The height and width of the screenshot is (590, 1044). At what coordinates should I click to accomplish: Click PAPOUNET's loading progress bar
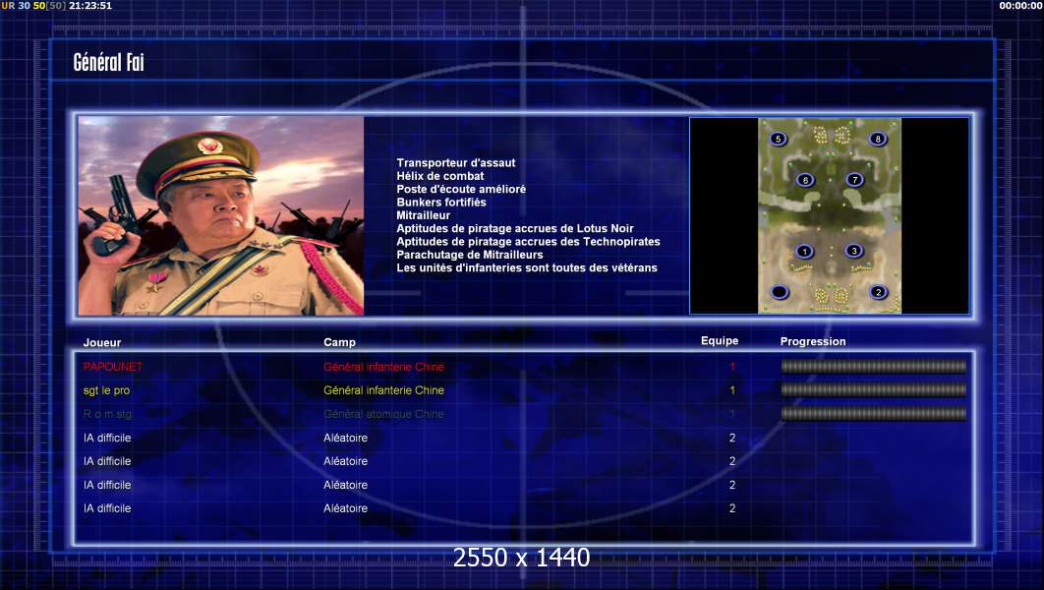[873, 367]
